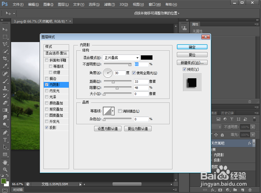Select the Zoom tool

click(5, 170)
